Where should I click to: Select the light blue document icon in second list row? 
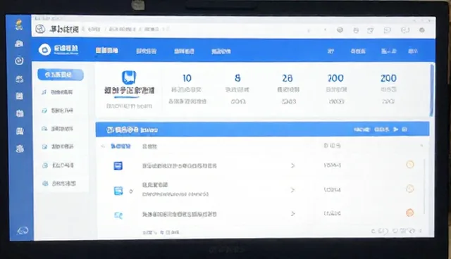click(118, 191)
